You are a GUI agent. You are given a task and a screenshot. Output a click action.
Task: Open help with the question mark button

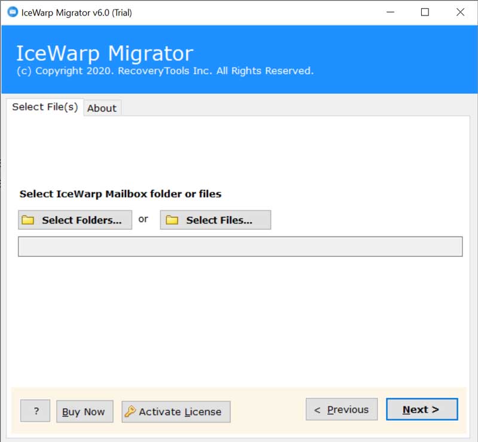click(x=35, y=410)
